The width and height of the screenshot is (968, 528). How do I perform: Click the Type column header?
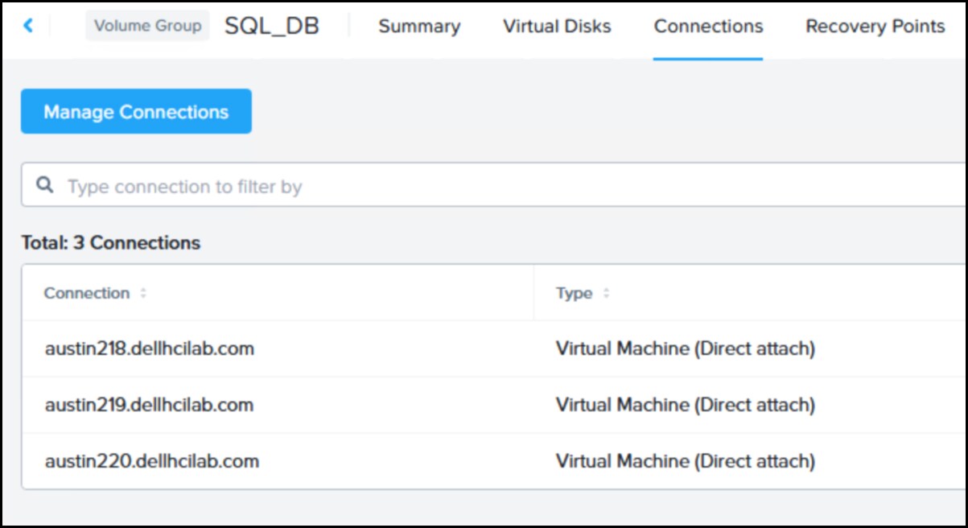pyautogui.click(x=574, y=294)
